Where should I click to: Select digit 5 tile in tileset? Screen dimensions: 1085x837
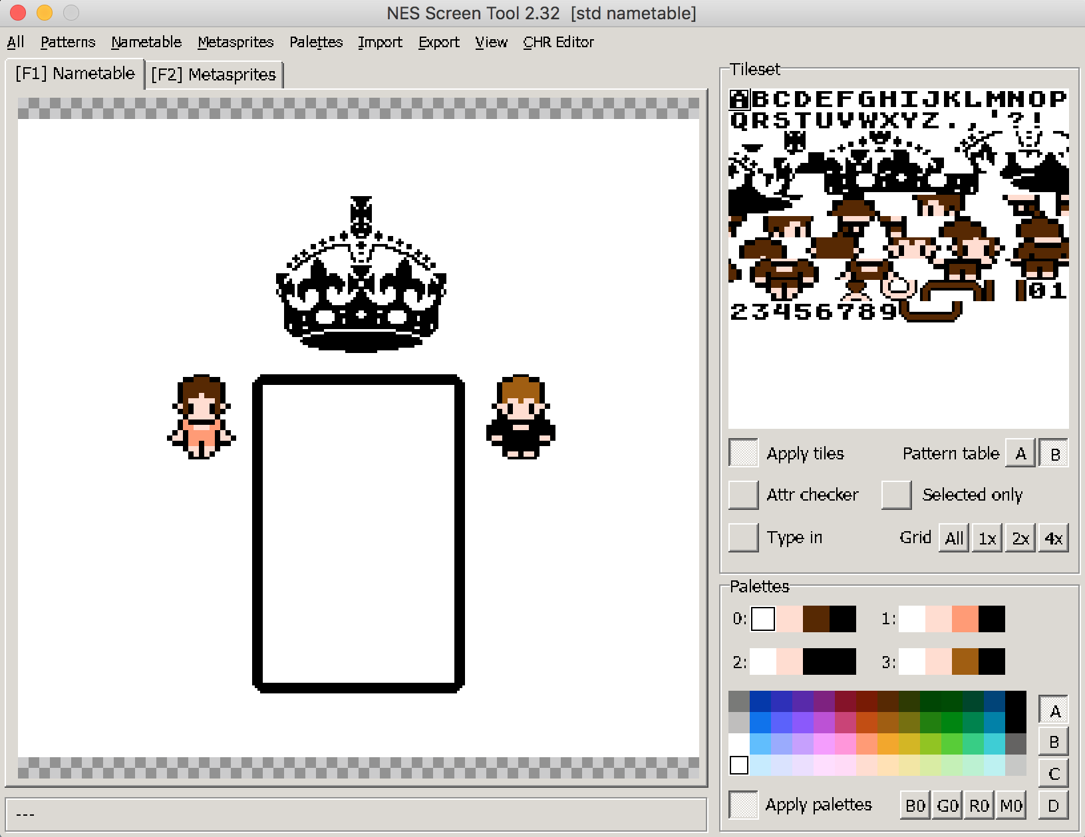click(x=804, y=312)
